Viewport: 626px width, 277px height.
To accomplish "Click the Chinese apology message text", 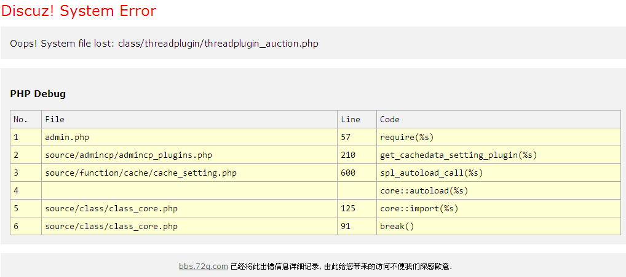I will pos(341,266).
